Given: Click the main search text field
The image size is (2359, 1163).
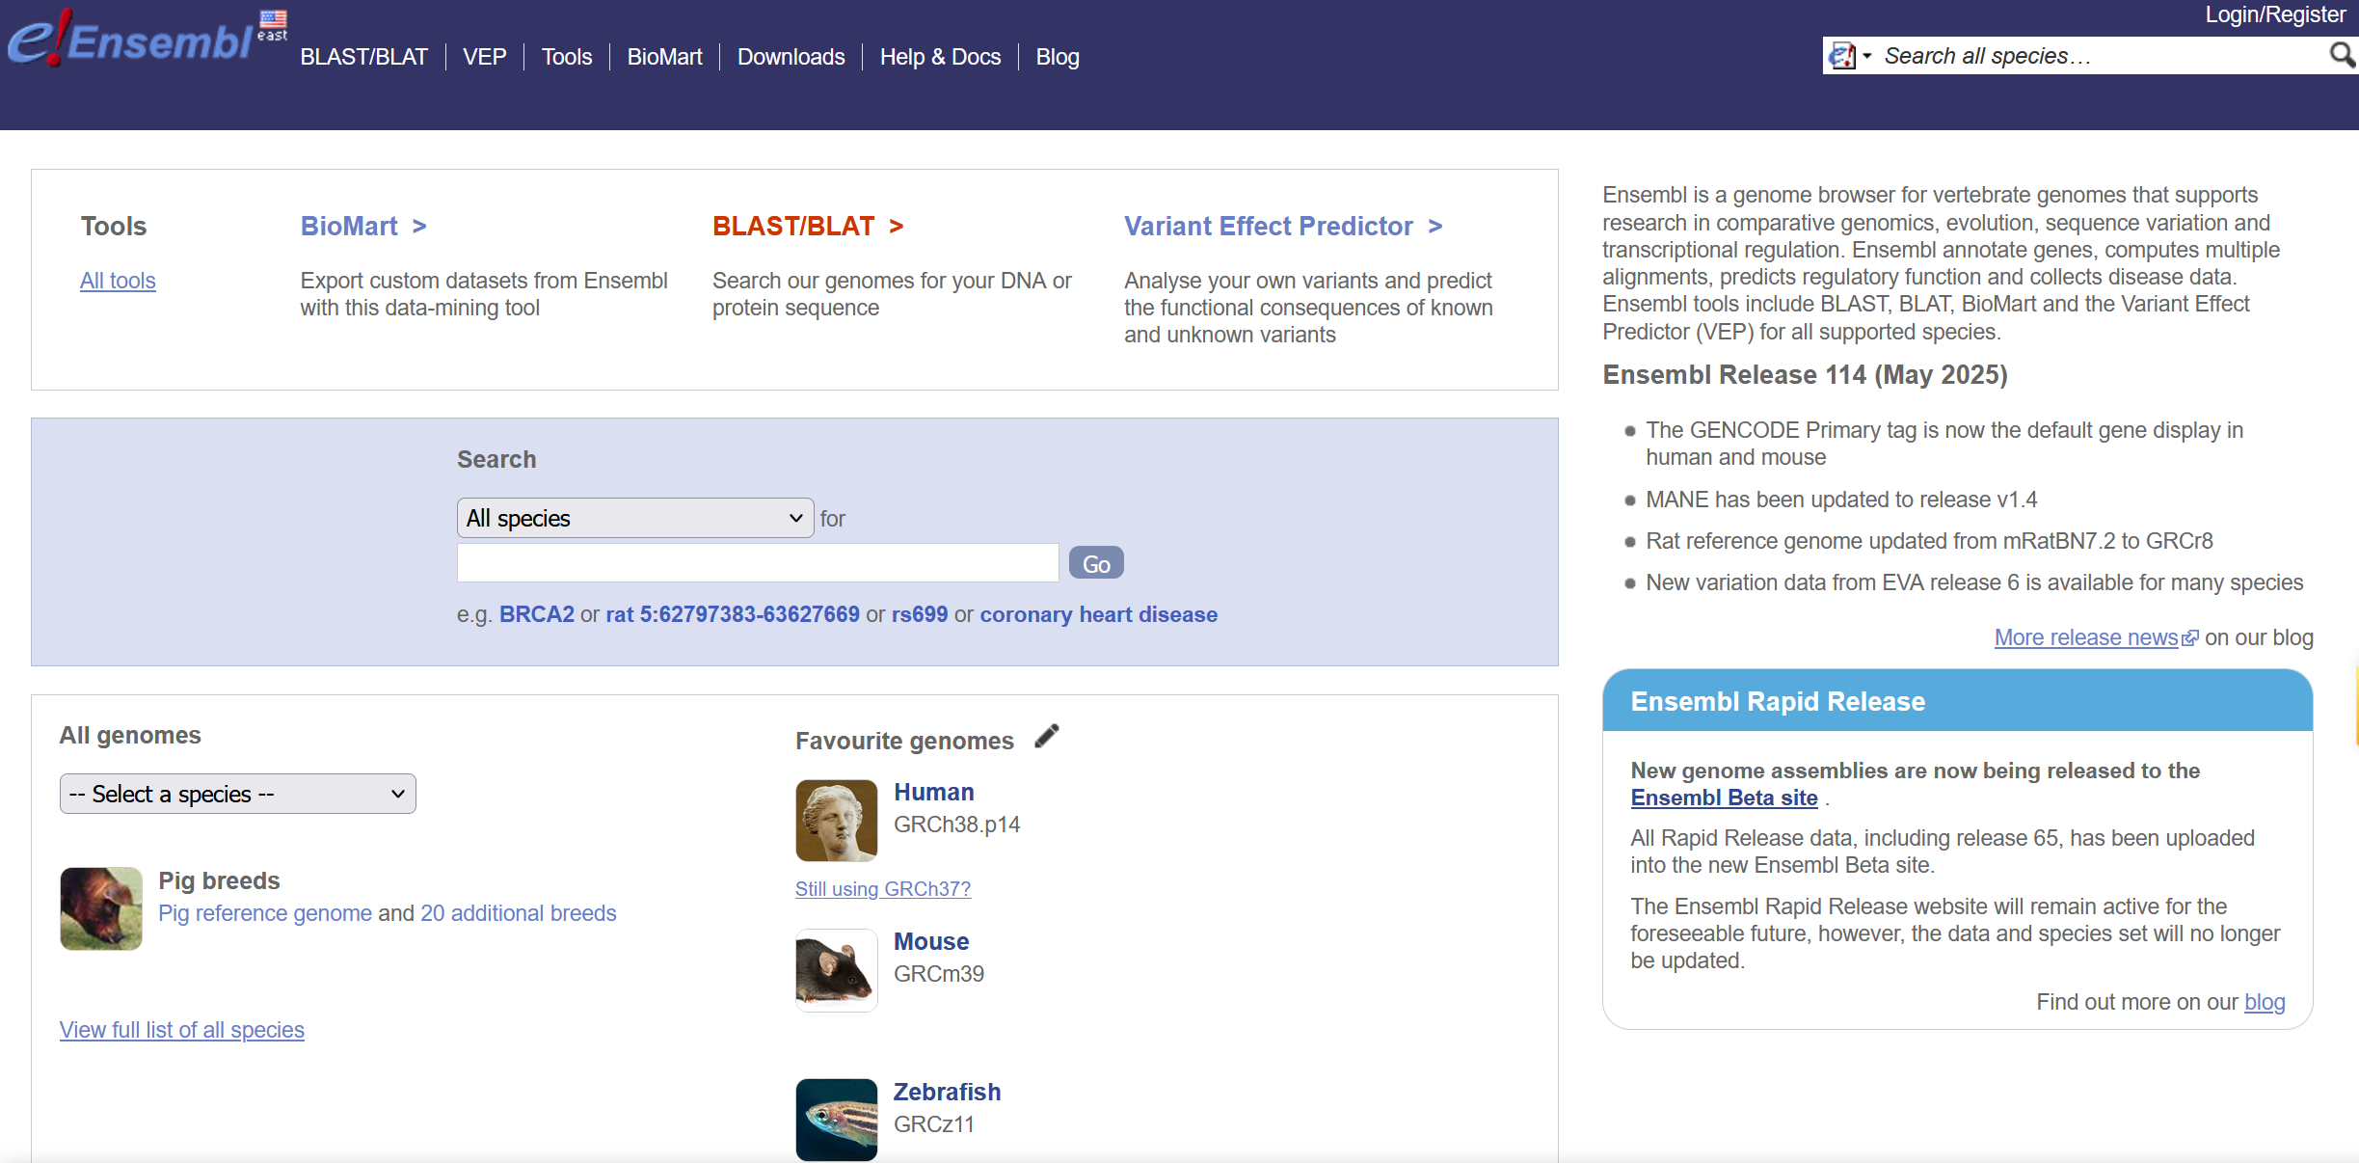Looking at the screenshot, I should tap(757, 563).
